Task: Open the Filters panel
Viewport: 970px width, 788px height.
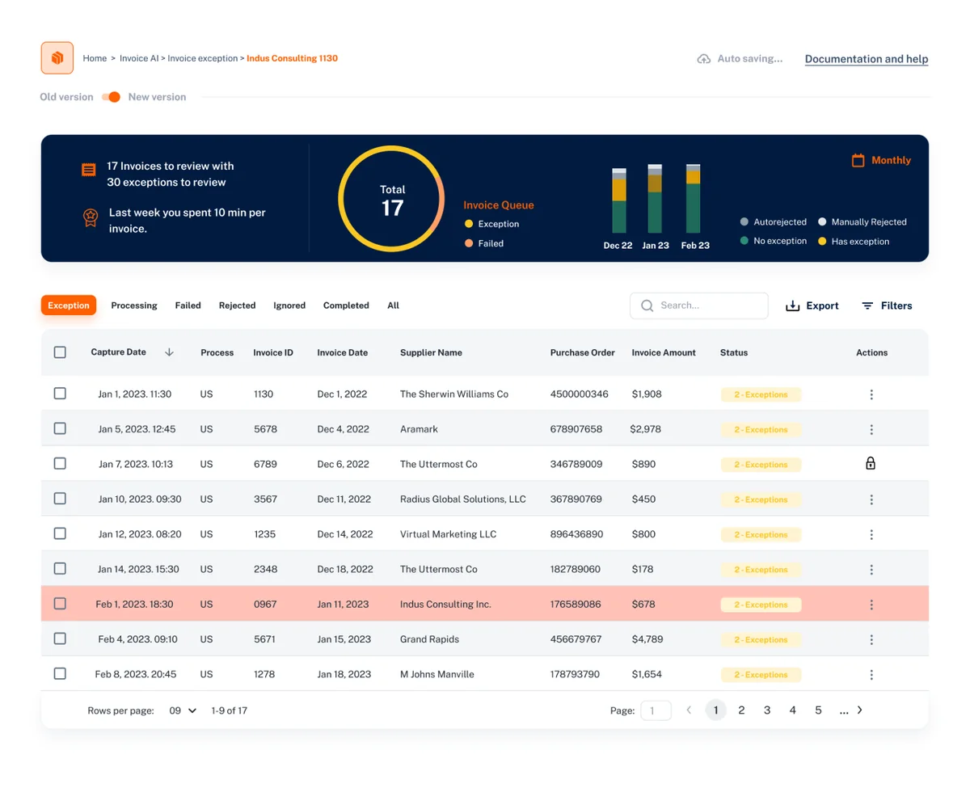Action: click(887, 306)
